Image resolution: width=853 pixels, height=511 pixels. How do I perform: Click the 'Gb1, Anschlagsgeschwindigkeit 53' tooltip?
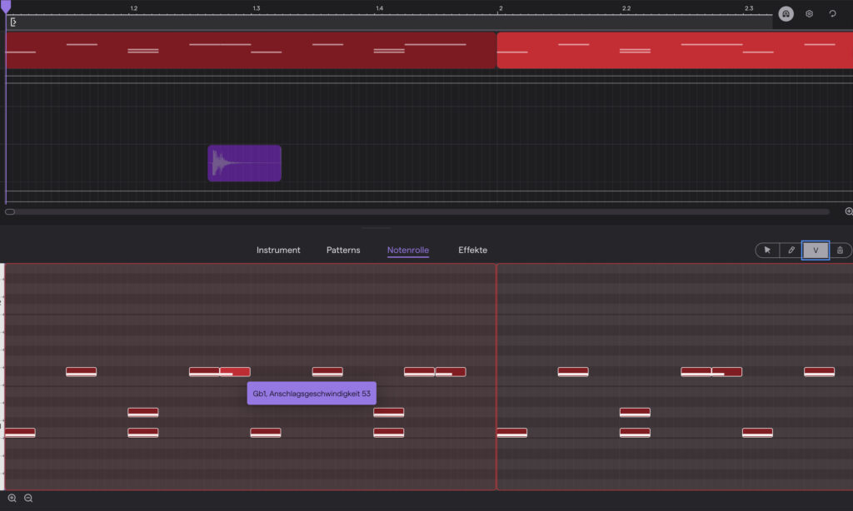coord(312,394)
